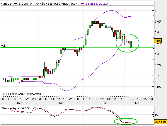Click the purple Bollinger legend swatch
Image resolution: width=167 pixels, height=126 pixels.
[83, 4]
